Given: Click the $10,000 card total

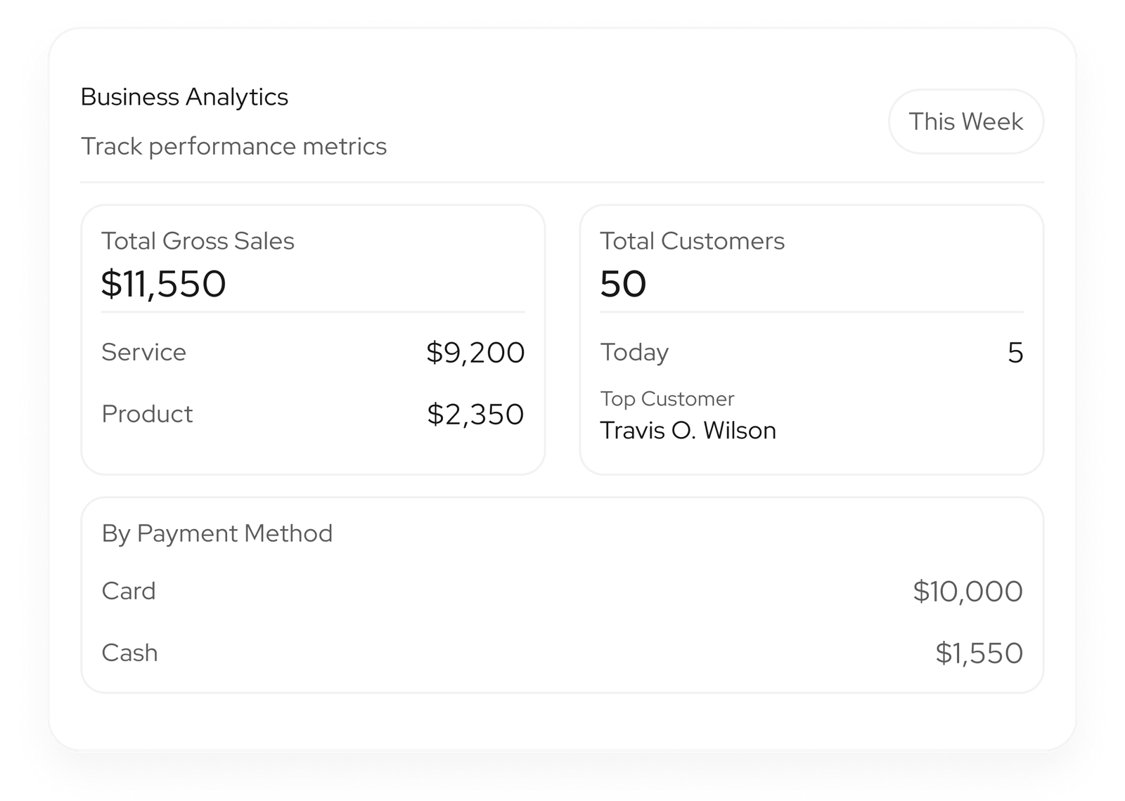Looking at the screenshot, I should click(x=967, y=591).
